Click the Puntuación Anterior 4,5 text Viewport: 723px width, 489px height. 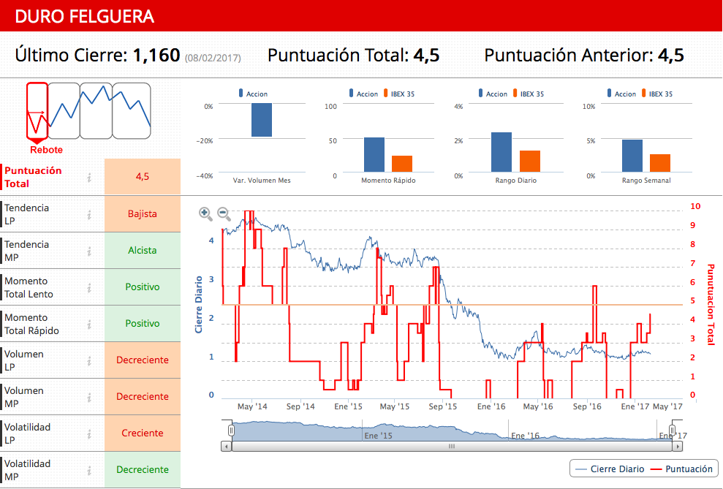[x=584, y=56]
